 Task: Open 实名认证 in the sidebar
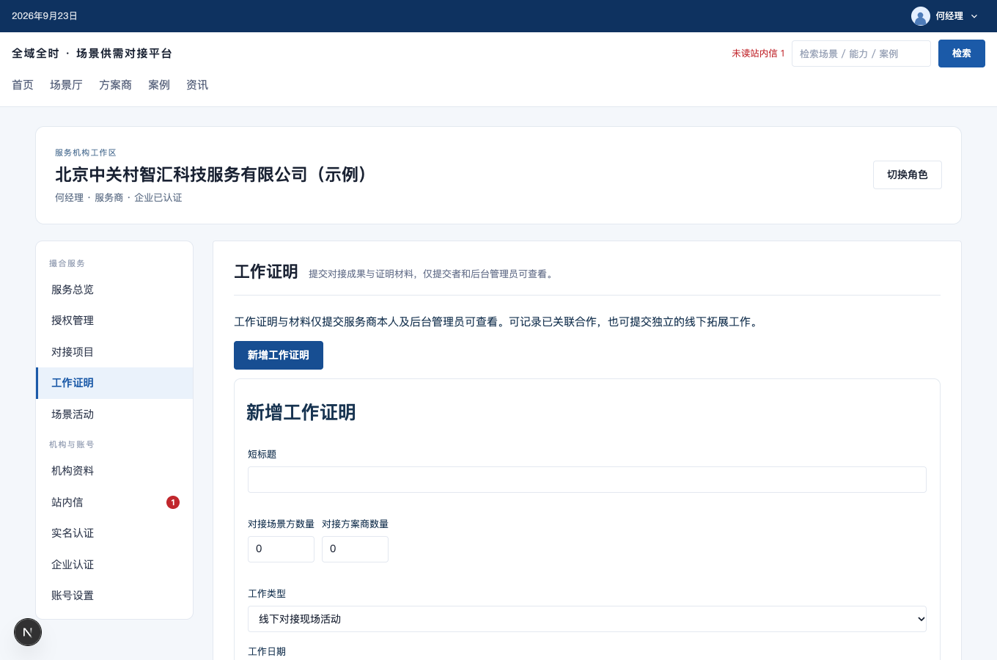tap(115, 533)
